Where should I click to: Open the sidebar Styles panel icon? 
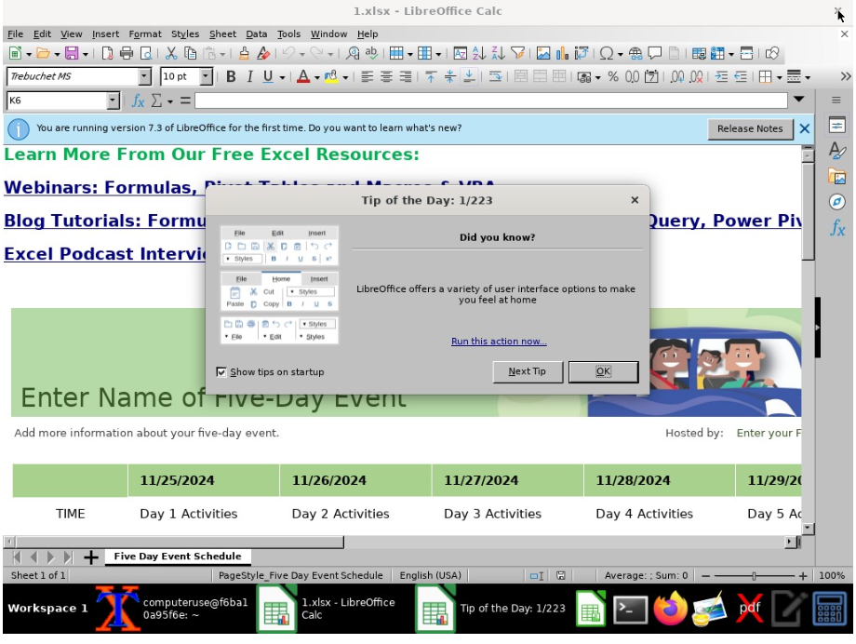[x=836, y=150]
